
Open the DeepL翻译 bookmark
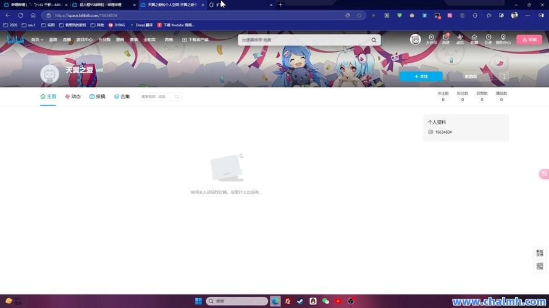tap(141, 25)
